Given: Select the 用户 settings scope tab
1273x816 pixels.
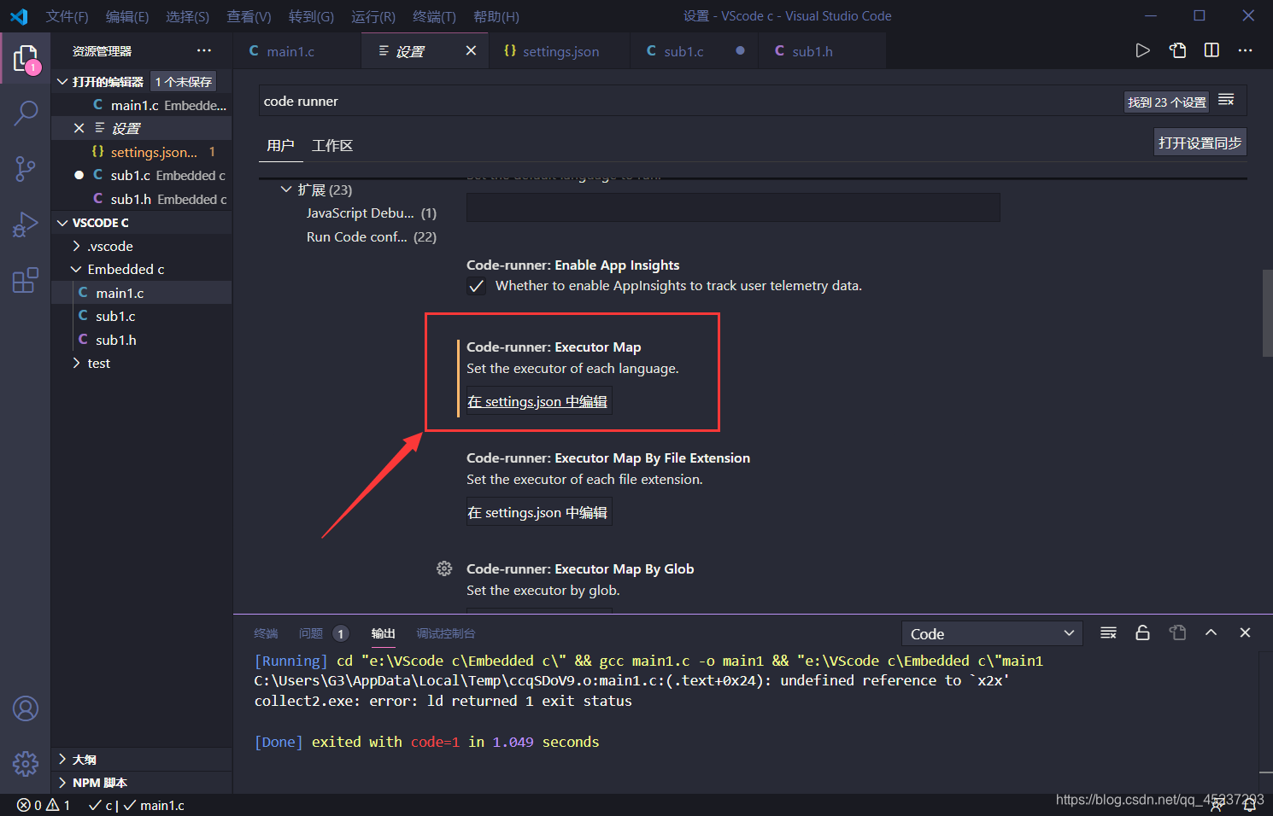Looking at the screenshot, I should [x=280, y=145].
